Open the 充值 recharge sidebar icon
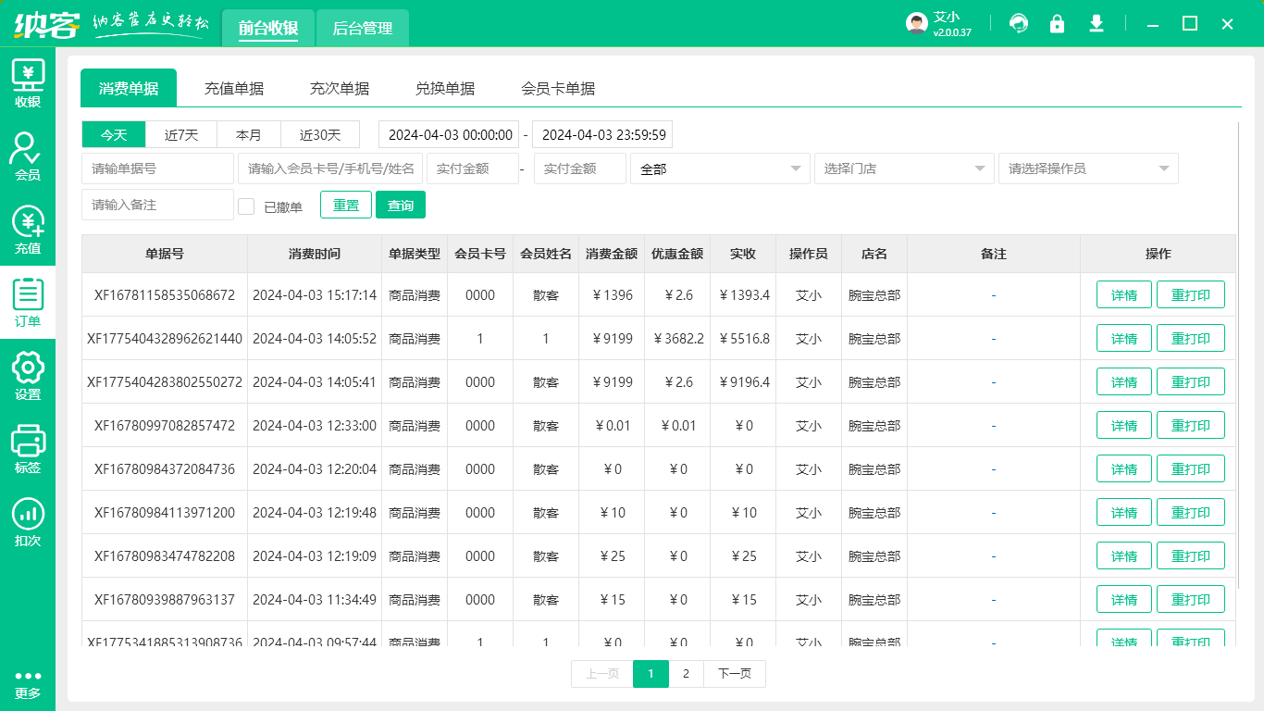Screen dimensions: 1264x711 coord(28,230)
